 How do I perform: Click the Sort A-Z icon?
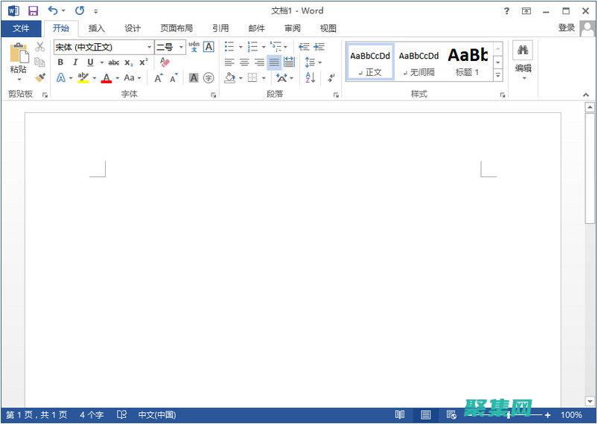311,77
